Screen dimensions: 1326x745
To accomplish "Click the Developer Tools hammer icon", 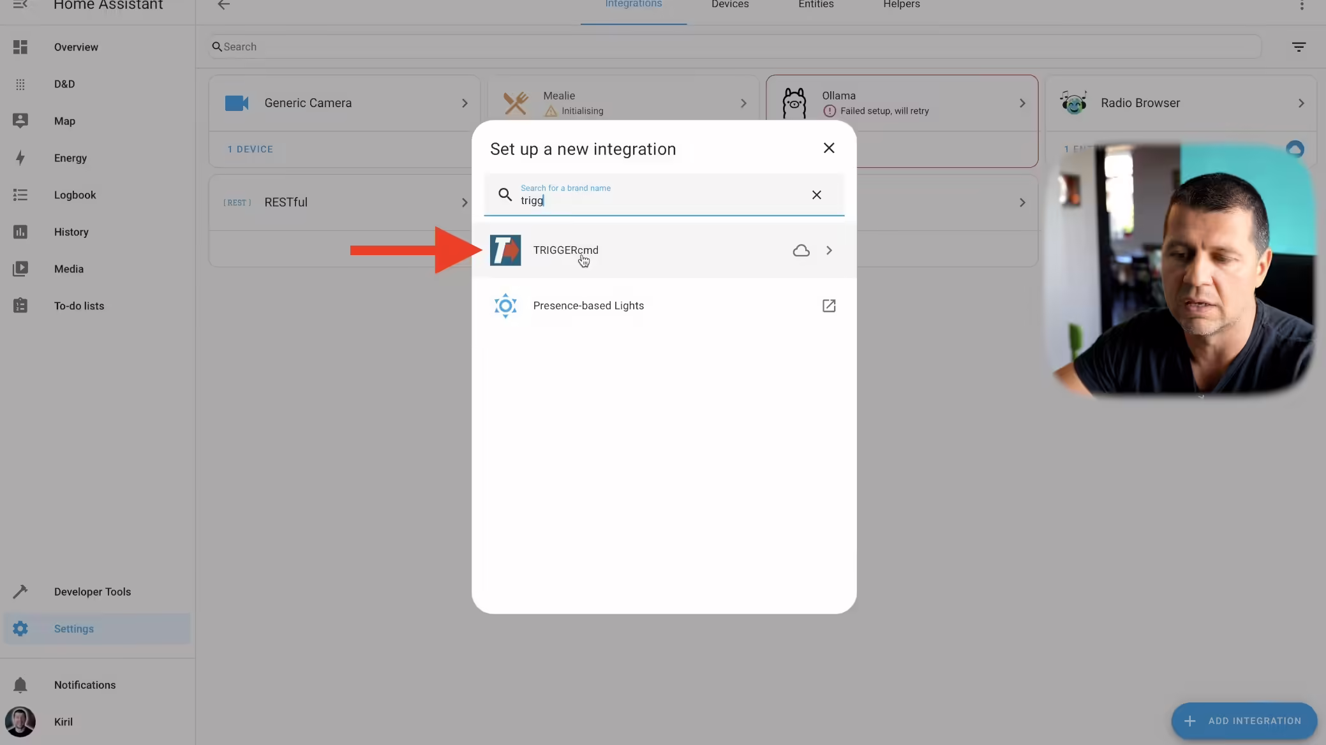I will click(x=20, y=592).
